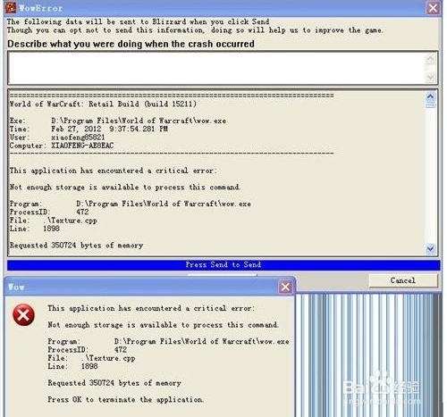This screenshot has width=447, height=417.
Task: Click the 'Computer: XIAOFENG-AE8EAC' line
Action: point(62,146)
